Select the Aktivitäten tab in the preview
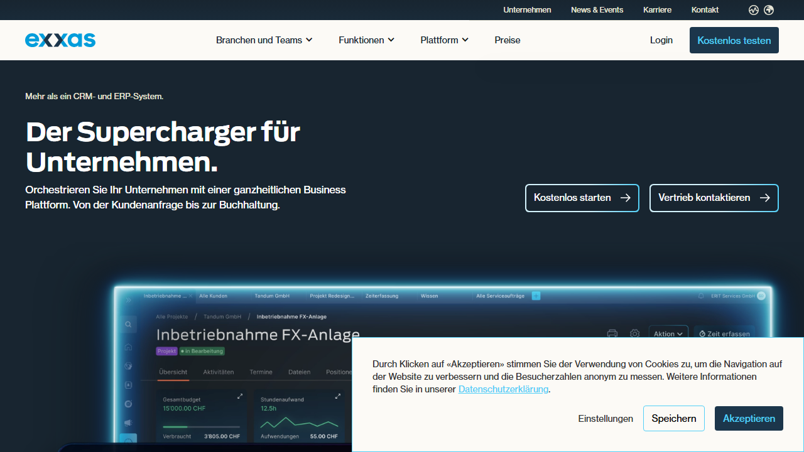804x452 pixels. (219, 372)
